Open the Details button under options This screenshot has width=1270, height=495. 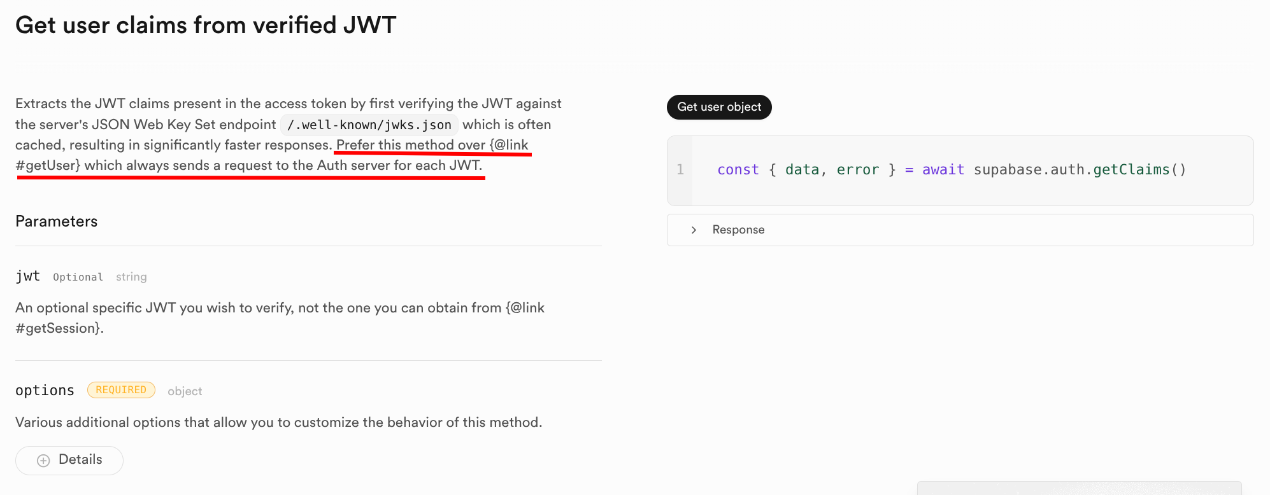[69, 460]
